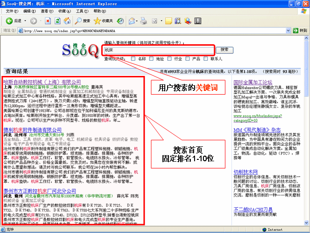This screenshot has height=233, width=310.
Task: Click the green Go (转到) button
Action: [300, 30]
